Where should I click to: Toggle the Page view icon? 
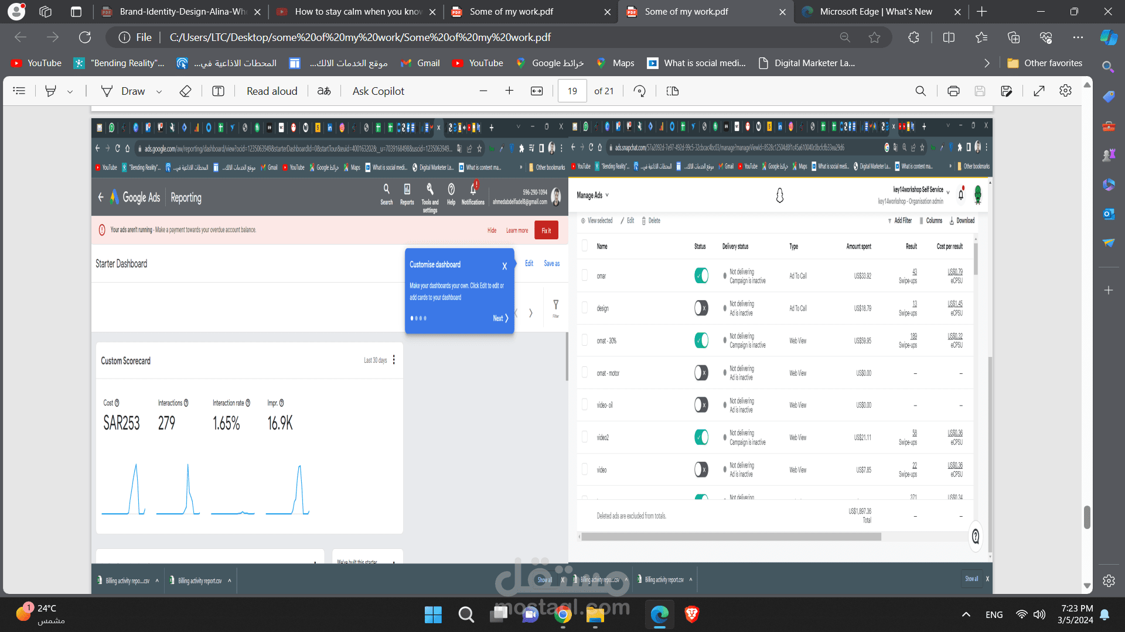pos(673,91)
